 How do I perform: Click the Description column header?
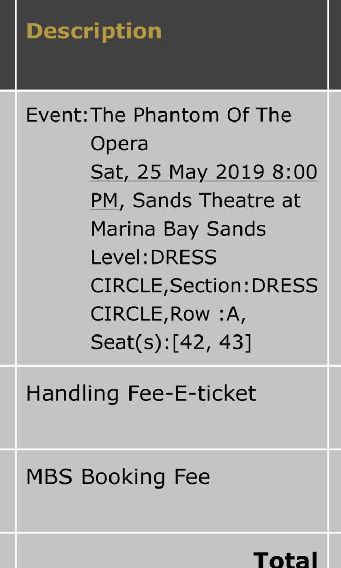94,32
